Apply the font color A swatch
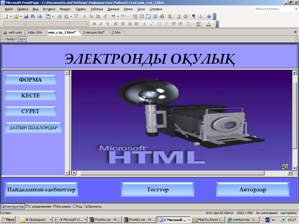The width and height of the screenshot is (299, 224). tap(208, 24)
